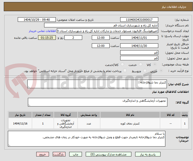The width and height of the screenshot is (193, 161).
Task: Click the resize handle of توضیحات خریدار box
Action: [9, 145]
